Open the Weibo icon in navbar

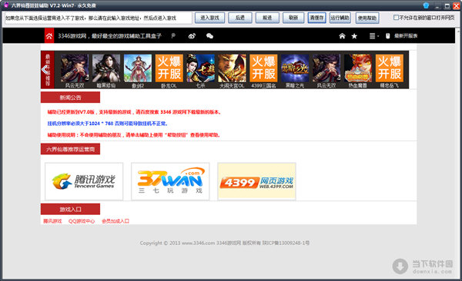[x=192, y=36]
